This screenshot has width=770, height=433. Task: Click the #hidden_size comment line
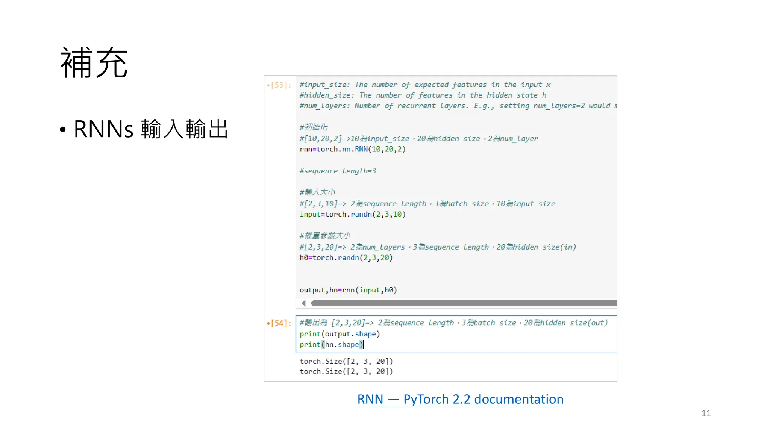tap(423, 95)
